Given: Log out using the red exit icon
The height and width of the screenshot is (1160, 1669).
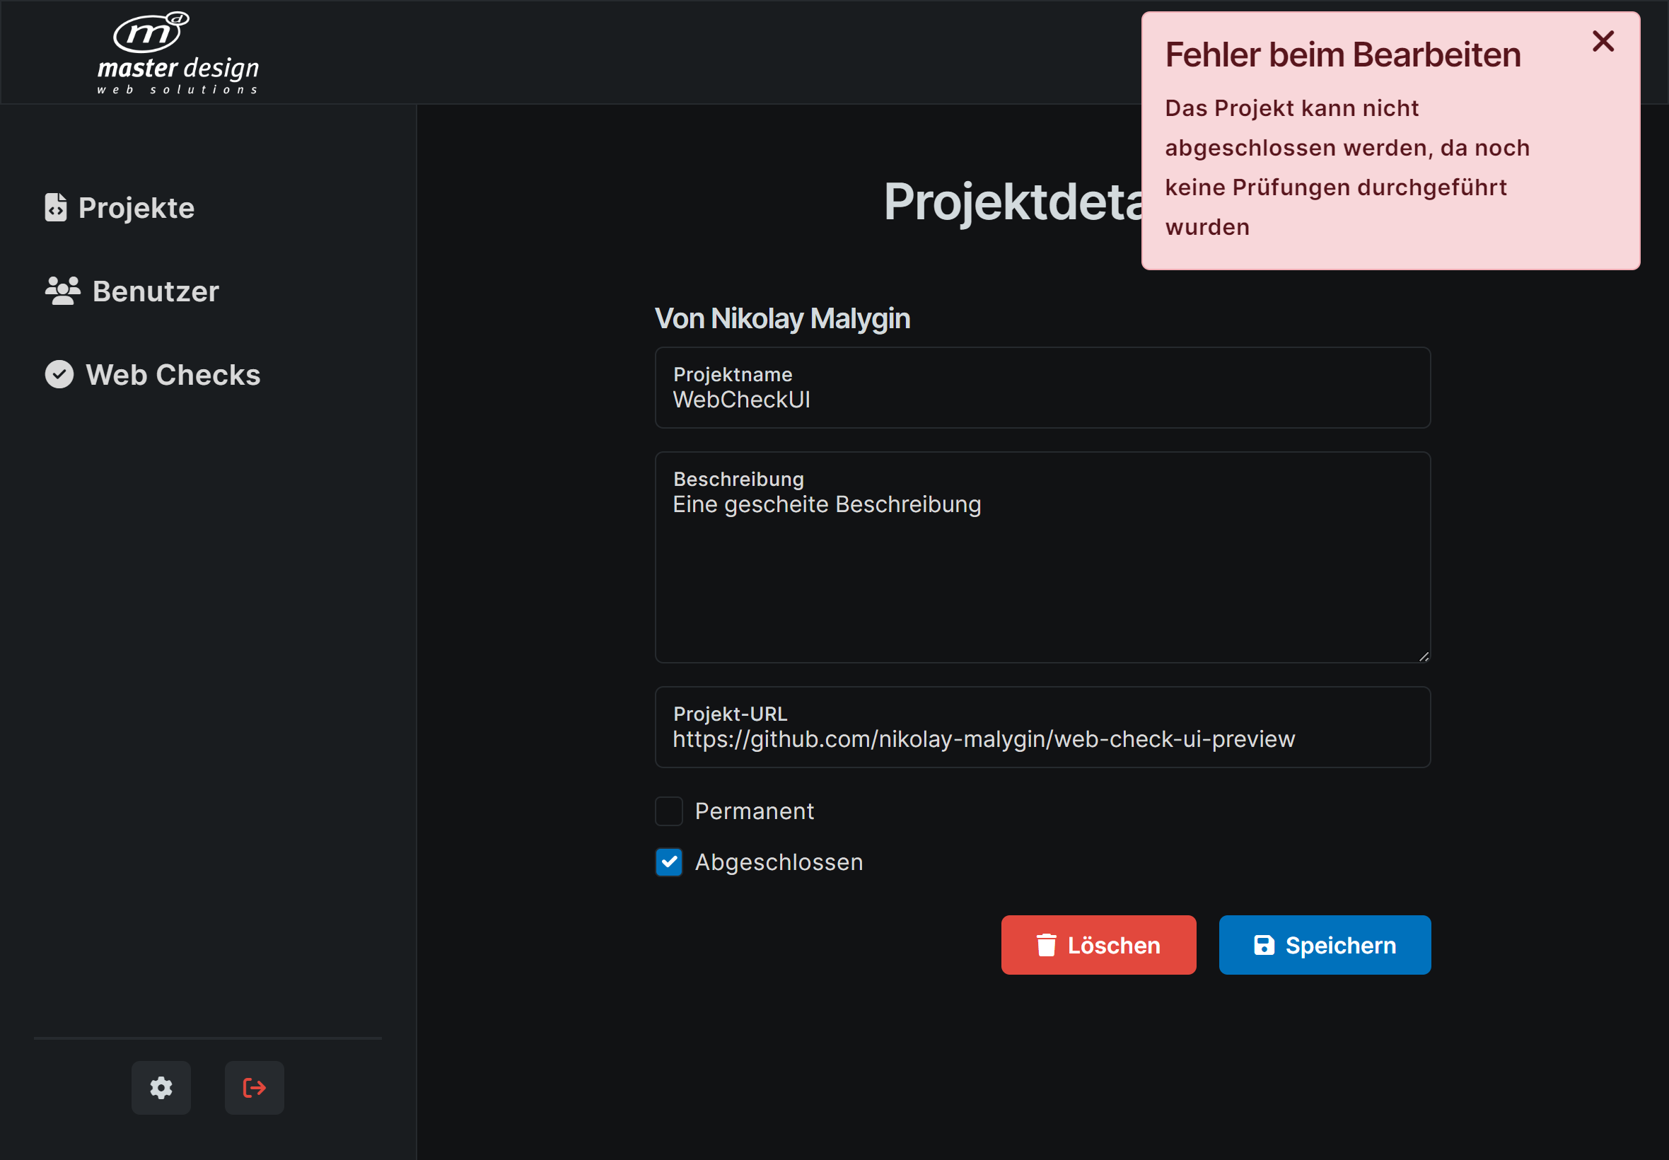Looking at the screenshot, I should tap(255, 1087).
